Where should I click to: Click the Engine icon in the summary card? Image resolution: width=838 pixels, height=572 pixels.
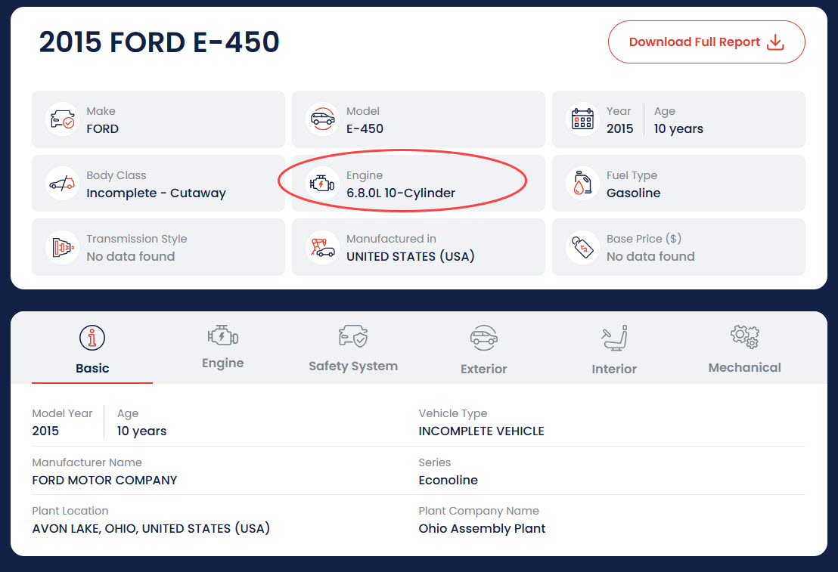point(321,184)
